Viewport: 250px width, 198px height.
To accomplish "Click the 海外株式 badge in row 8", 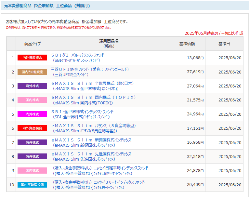I will click(x=32, y=156).
